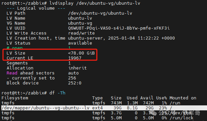This screenshot has height=121, width=207.
Task: Click the read ahead value 'auto'
Action: point(73,73)
